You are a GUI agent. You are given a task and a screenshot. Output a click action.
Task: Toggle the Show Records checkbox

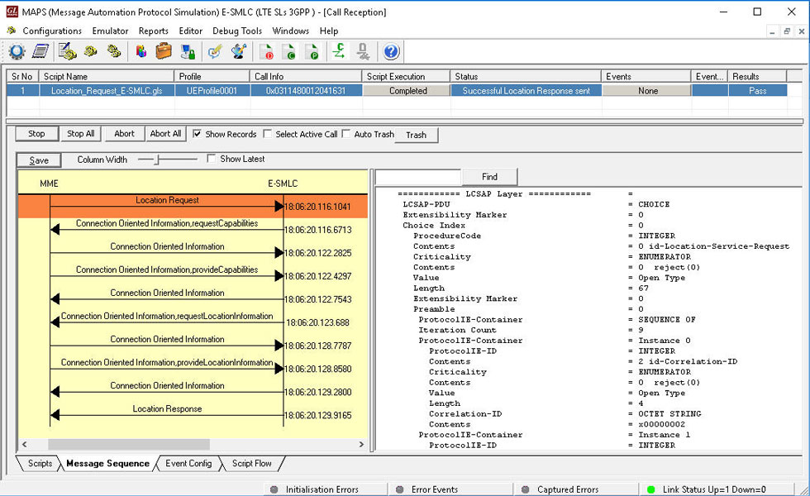pos(197,133)
